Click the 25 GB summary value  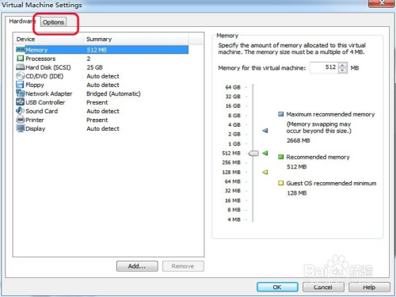pyautogui.click(x=94, y=67)
